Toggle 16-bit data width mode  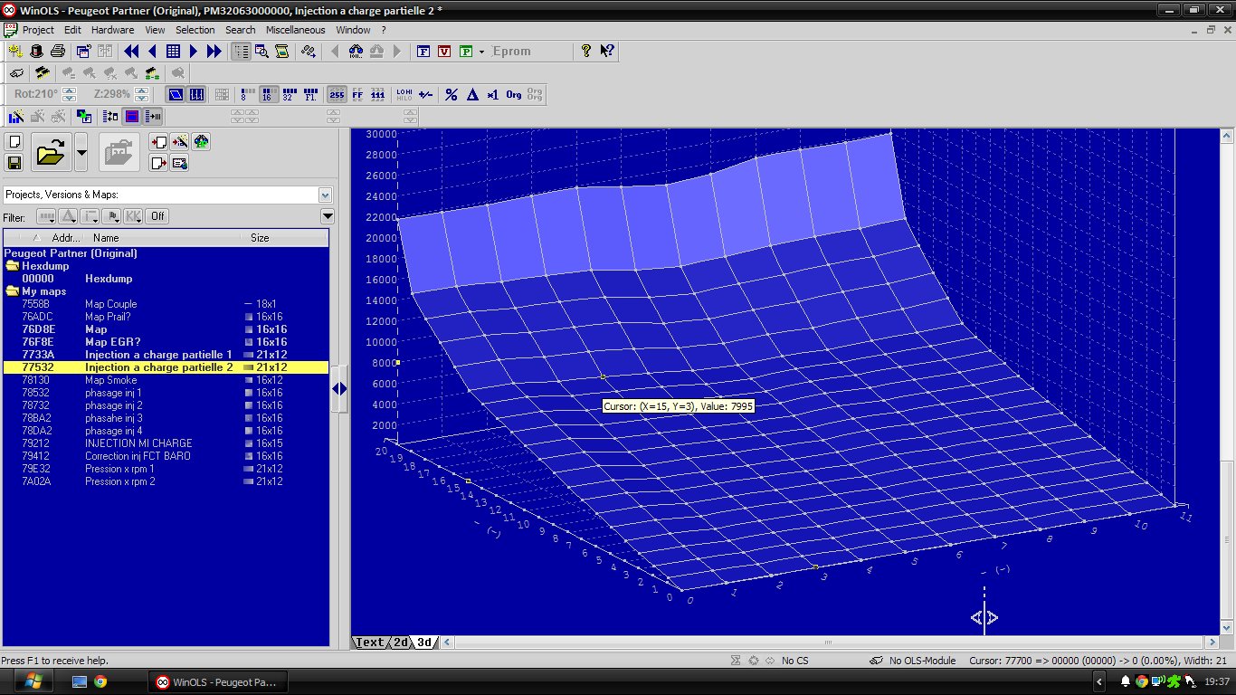point(269,94)
